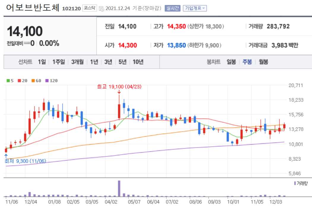Click the 코스닥 market badge
This screenshot has height=207, width=312.
90,8
